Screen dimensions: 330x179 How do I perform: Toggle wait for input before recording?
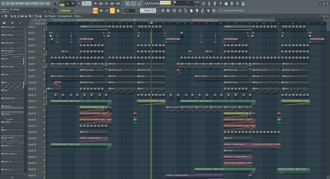(x=101, y=4)
